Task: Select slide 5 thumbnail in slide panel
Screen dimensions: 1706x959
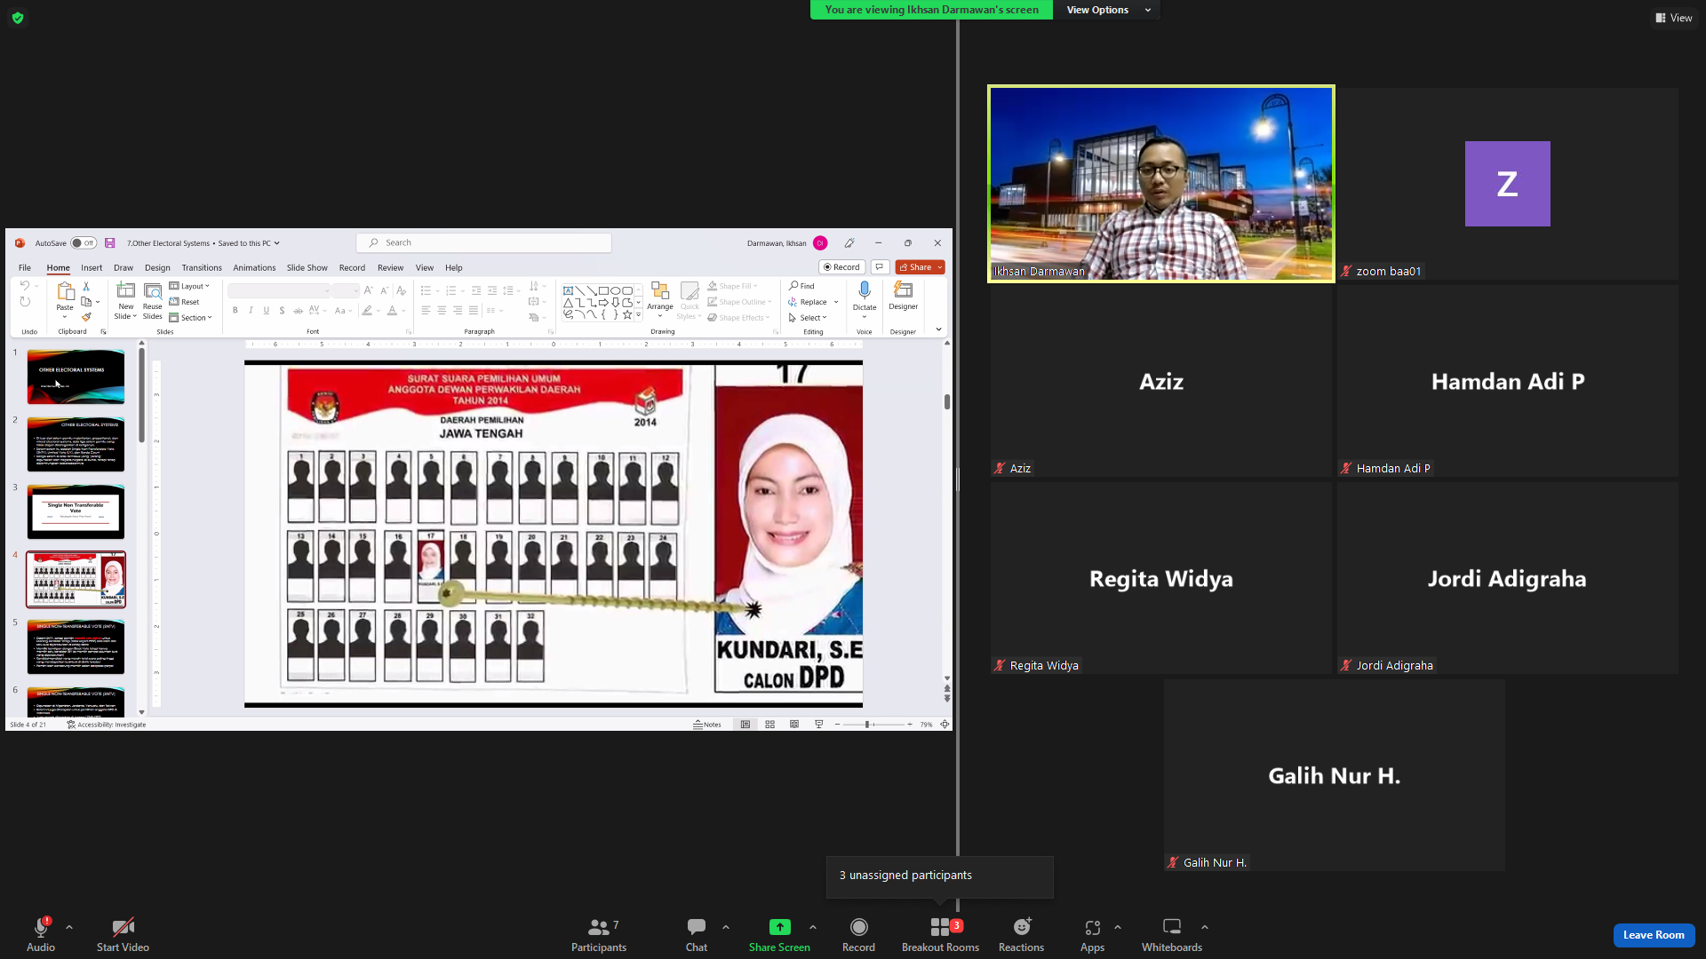Action: tap(76, 646)
